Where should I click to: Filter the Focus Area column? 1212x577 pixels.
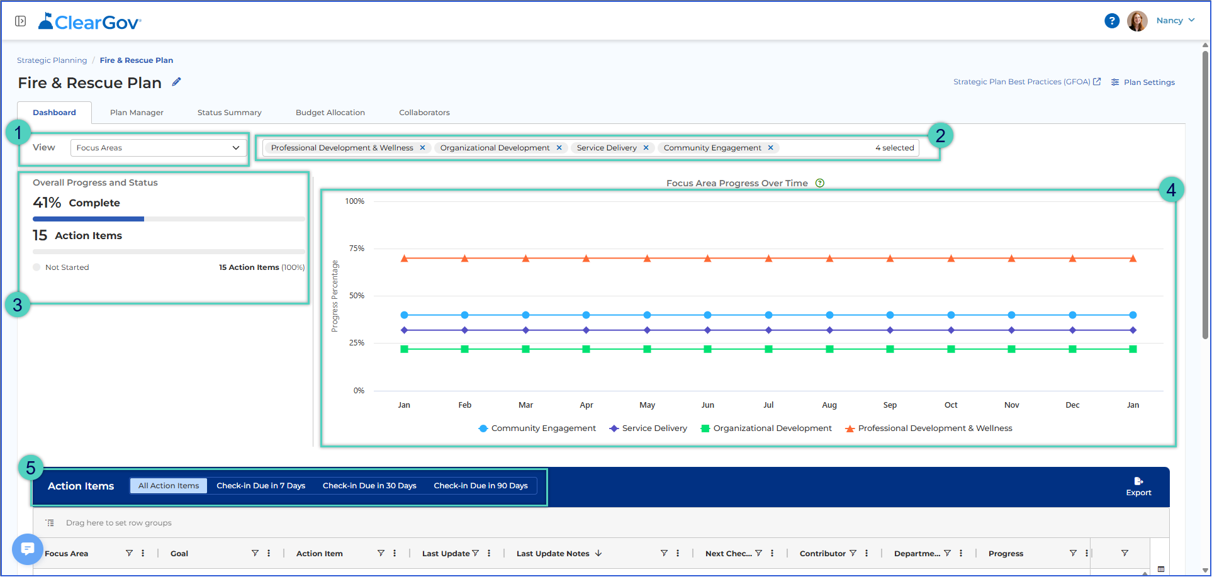point(129,553)
